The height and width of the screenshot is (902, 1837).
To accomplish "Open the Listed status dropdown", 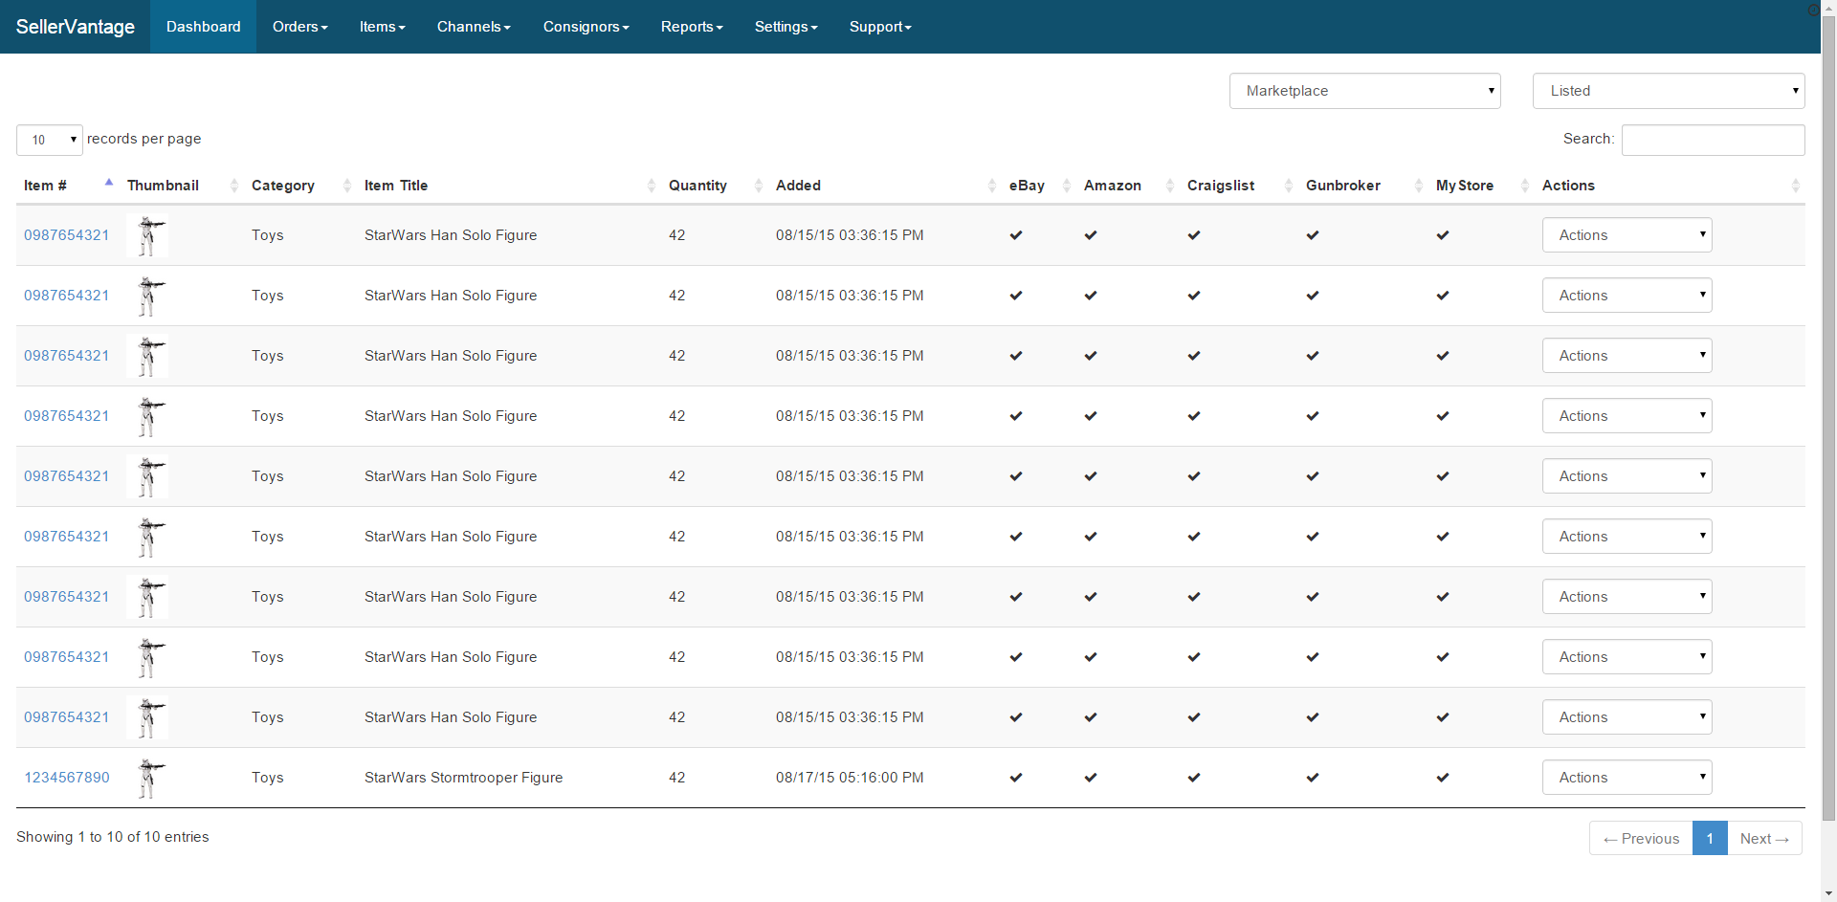I will [x=1668, y=91].
